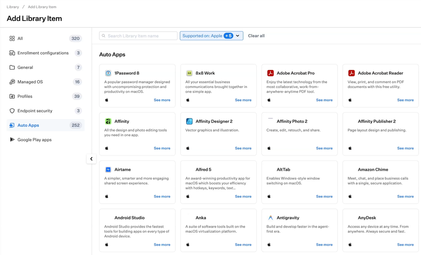Click See more on 8x8 Work

click(243, 100)
